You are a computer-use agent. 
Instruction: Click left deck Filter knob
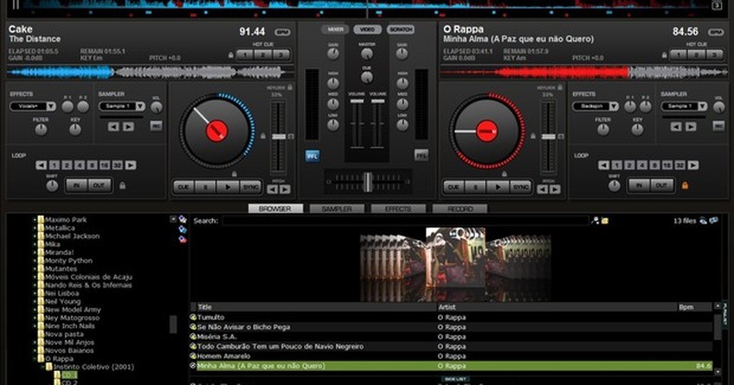click(41, 129)
